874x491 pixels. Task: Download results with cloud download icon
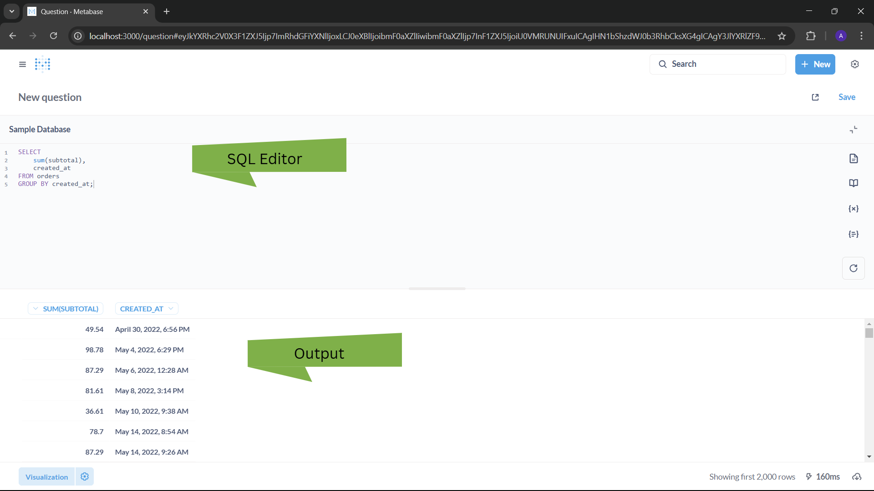[x=857, y=477]
